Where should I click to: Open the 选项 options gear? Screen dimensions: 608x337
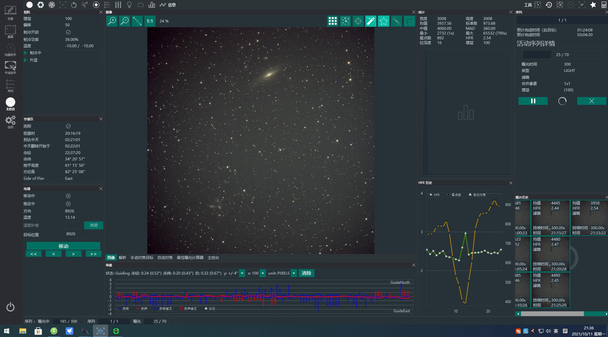pos(10,122)
